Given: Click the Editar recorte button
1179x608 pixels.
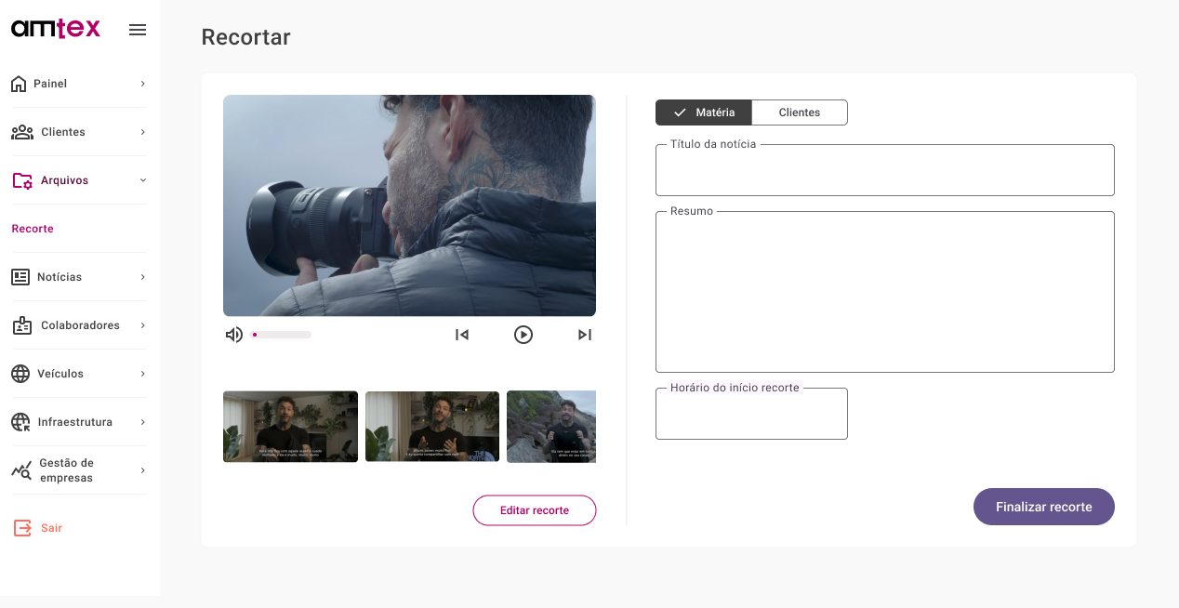Looking at the screenshot, I should coord(534,510).
